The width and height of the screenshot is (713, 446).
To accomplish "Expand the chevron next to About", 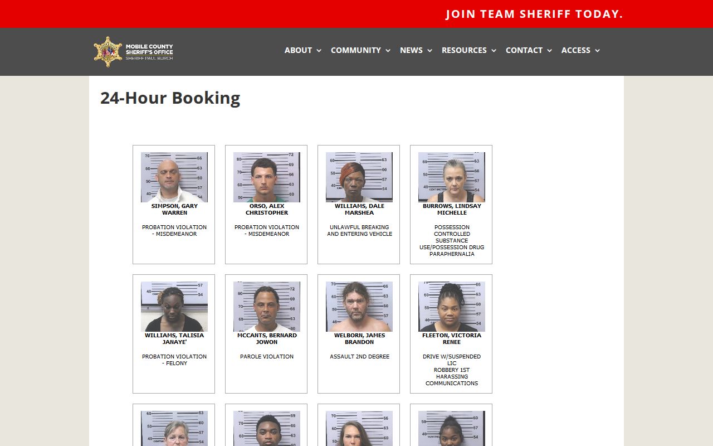I will [319, 51].
